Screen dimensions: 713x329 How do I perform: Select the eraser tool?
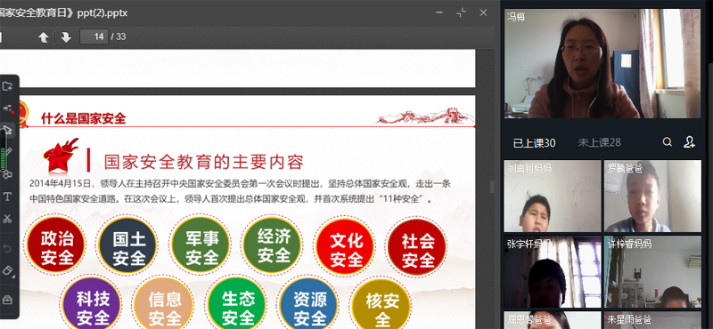coord(8,270)
